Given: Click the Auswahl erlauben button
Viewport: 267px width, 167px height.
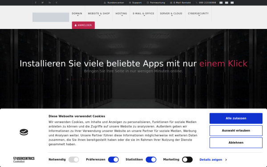Looking at the screenshot, I should point(236,130).
